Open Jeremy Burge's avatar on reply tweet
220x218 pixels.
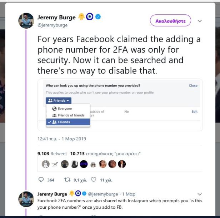pos(26,199)
